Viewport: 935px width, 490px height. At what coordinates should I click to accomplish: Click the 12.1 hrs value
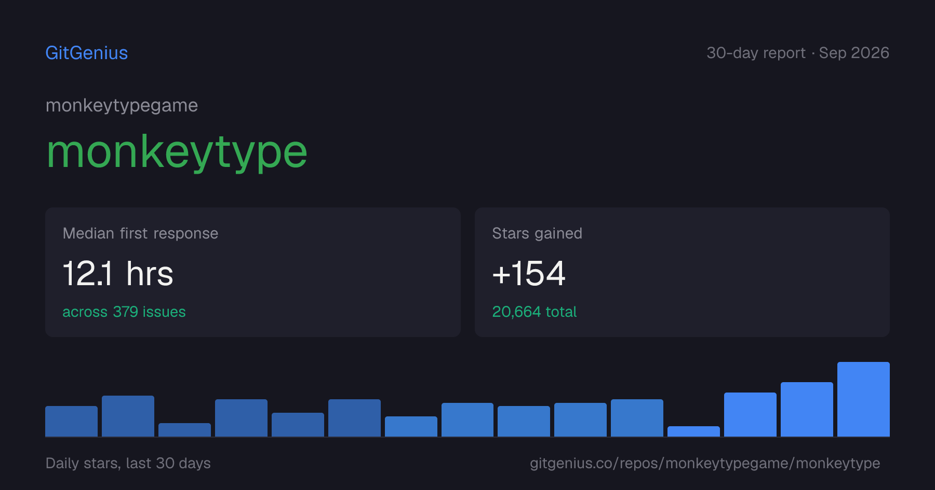click(118, 274)
